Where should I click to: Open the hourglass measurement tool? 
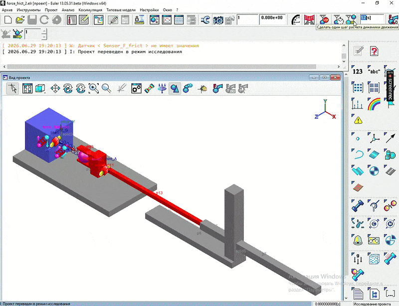pos(139,19)
